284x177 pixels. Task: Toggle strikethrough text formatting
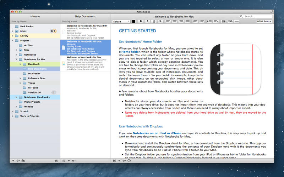click(160, 21)
